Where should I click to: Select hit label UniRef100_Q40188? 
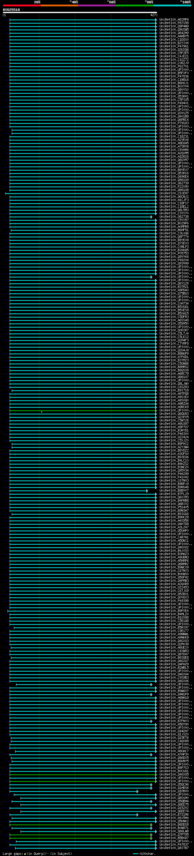click(x=174, y=116)
